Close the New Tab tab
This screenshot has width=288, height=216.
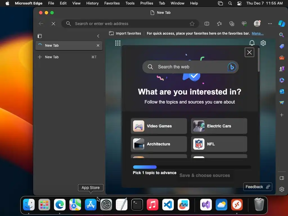click(98, 45)
